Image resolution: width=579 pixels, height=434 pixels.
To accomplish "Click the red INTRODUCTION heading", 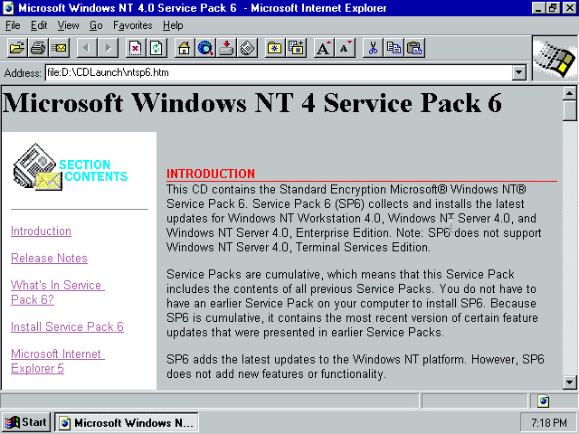I will [211, 174].
